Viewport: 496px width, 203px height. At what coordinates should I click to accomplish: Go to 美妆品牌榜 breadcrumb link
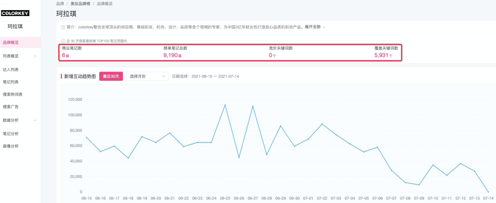pos(80,4)
